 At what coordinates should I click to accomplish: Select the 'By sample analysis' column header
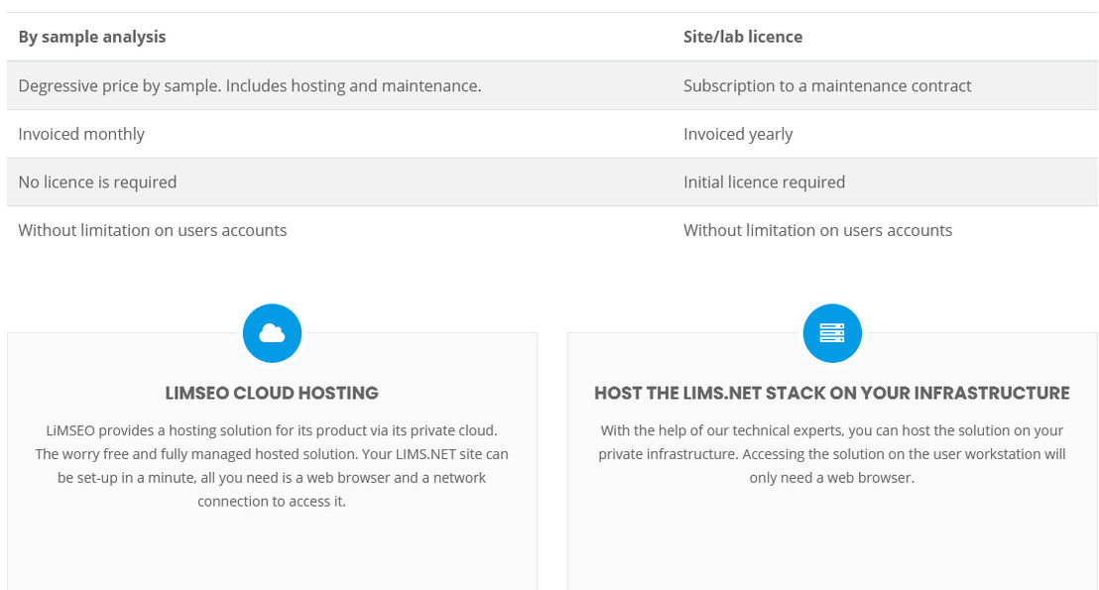[x=339, y=37]
